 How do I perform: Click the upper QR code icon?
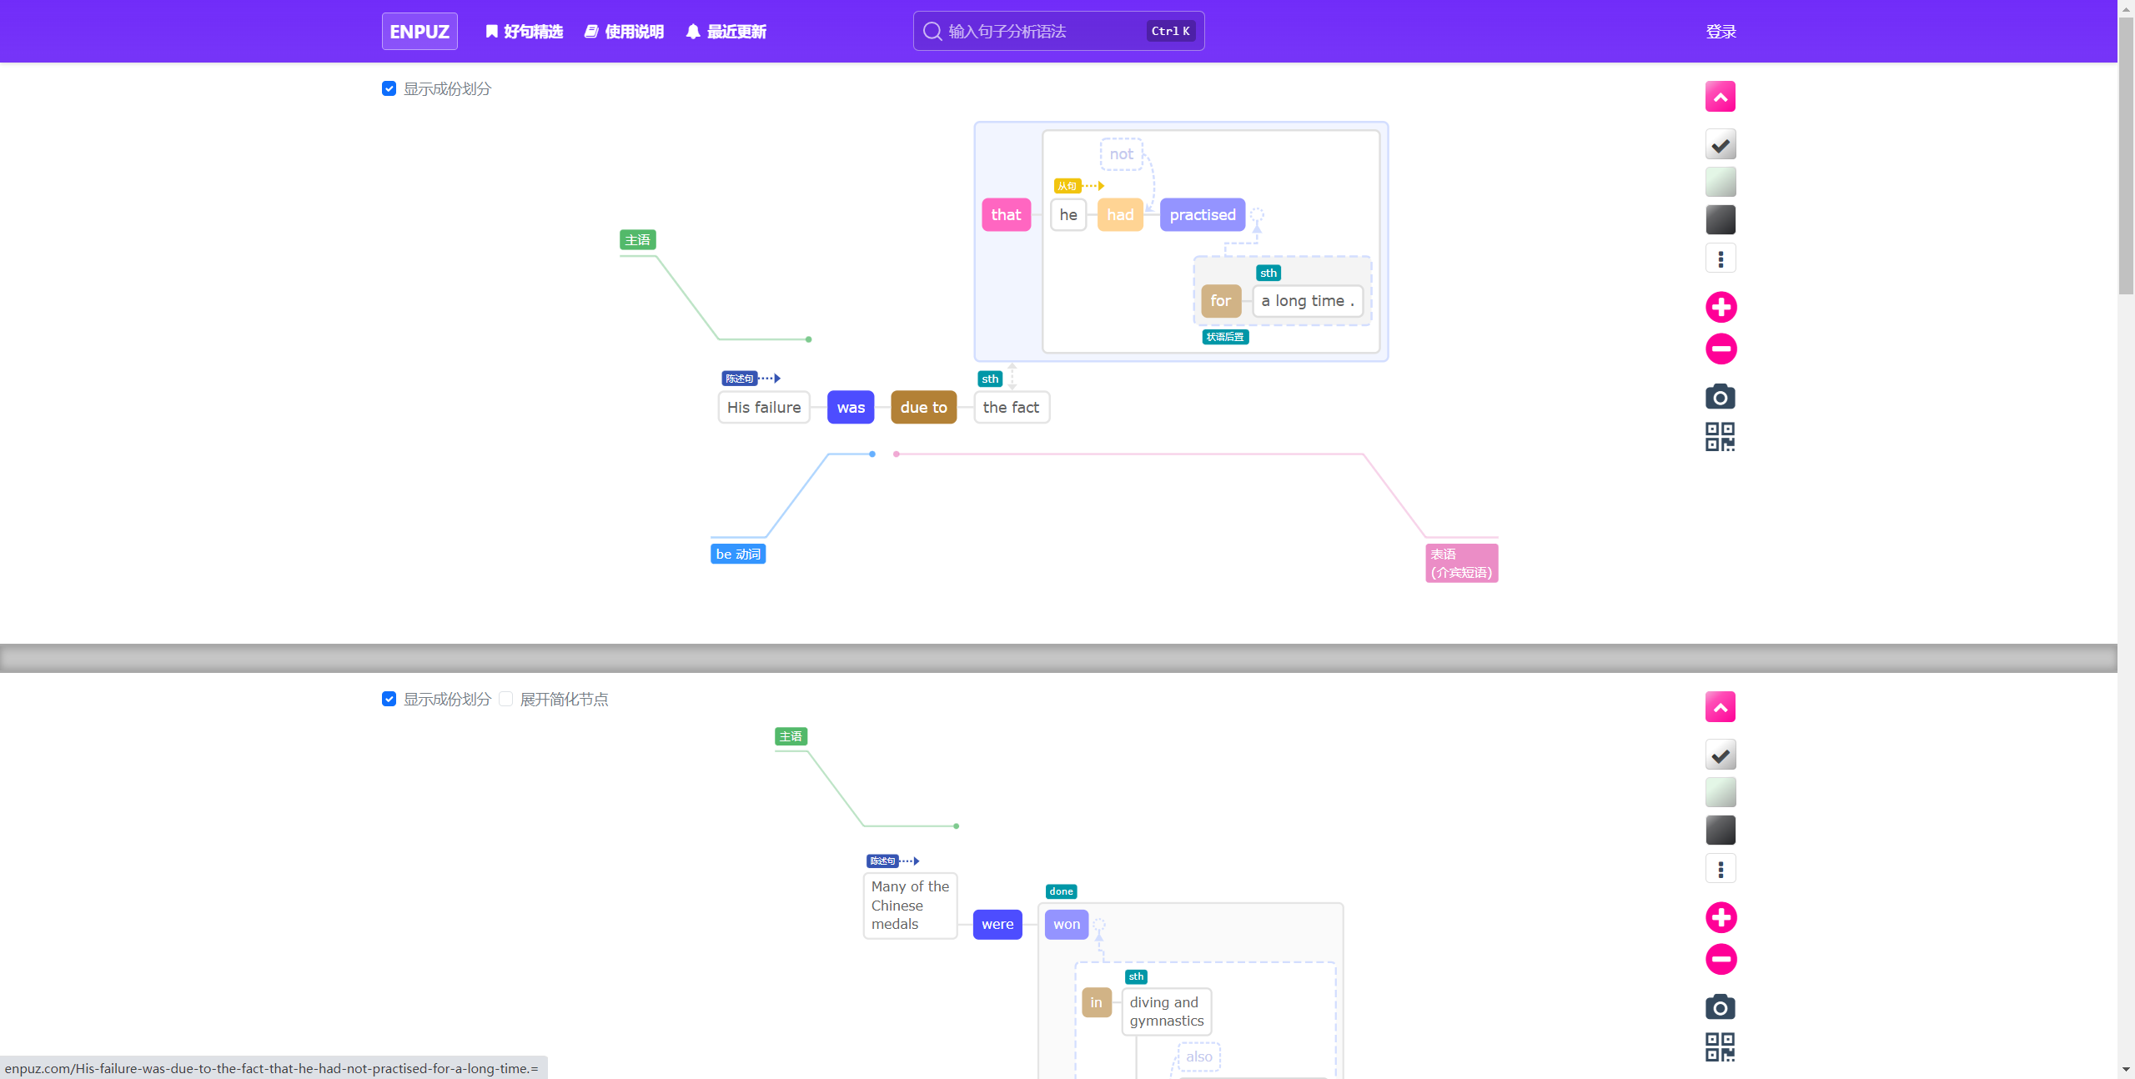click(x=1720, y=436)
